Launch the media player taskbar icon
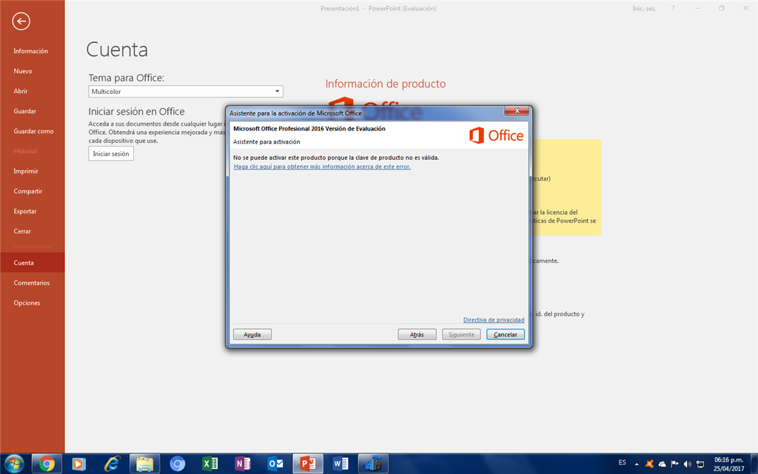This screenshot has width=758, height=474. 78,464
